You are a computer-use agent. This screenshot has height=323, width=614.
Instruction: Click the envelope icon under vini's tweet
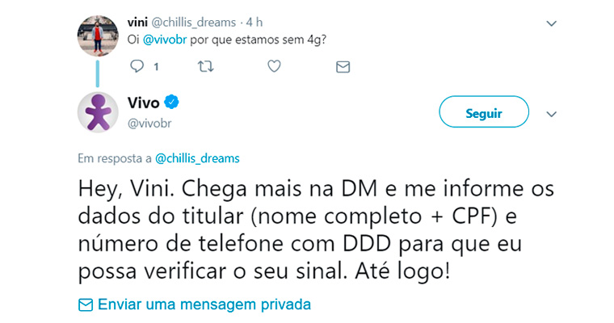pos(343,67)
